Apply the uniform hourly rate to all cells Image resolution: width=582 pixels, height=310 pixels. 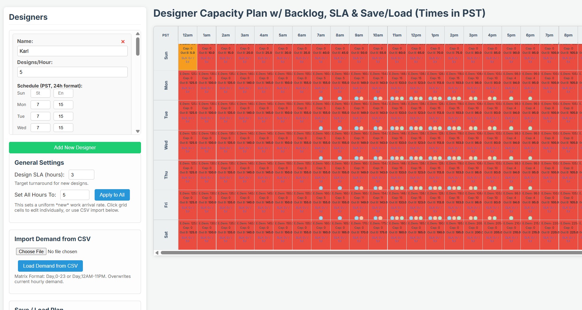point(112,195)
